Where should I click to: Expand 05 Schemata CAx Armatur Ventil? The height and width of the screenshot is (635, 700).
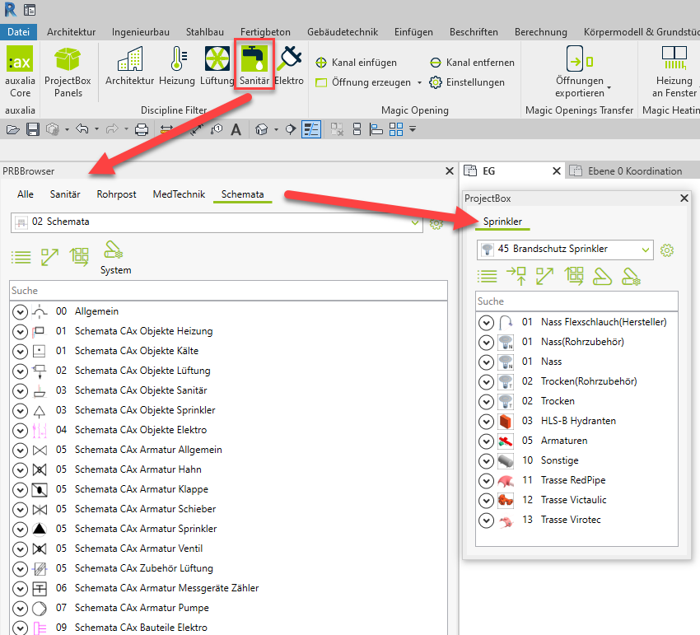(21, 549)
